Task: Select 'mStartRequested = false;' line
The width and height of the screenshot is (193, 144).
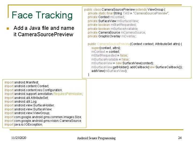Action: click(109, 55)
